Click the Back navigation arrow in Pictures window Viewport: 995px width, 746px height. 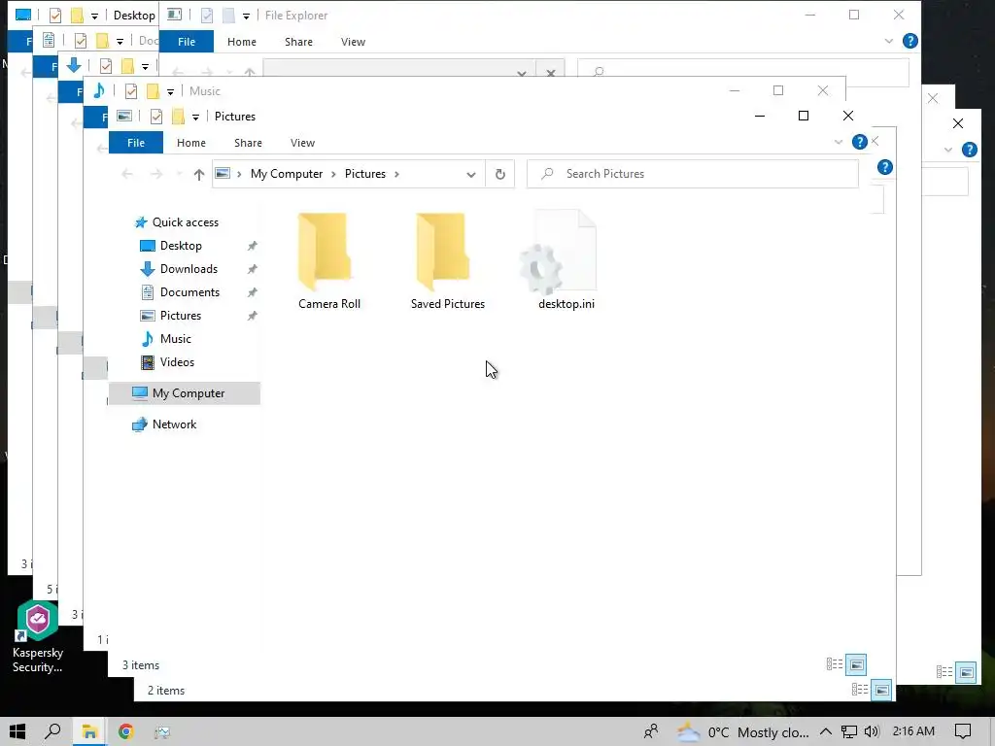click(x=127, y=174)
